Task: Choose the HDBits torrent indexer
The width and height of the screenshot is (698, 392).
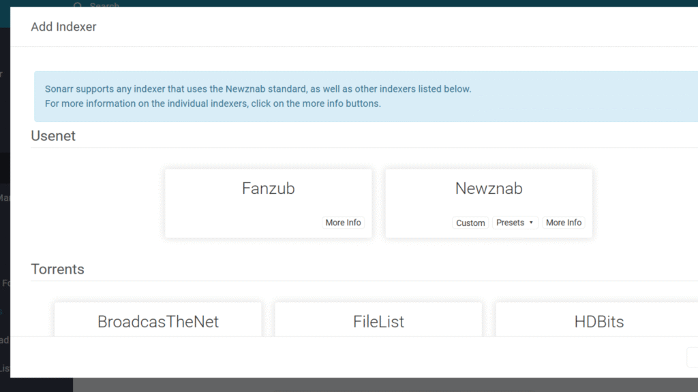Action: 598,320
